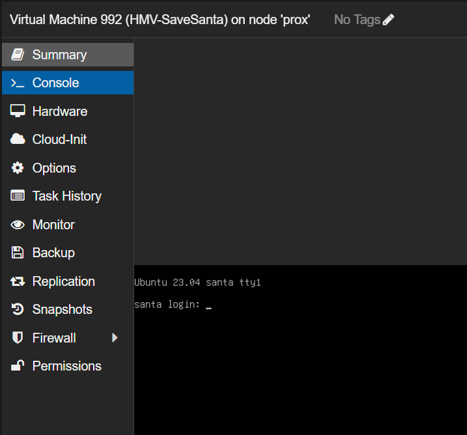Click the Summary book icon
Screen dimensions: 467x435
coord(18,55)
